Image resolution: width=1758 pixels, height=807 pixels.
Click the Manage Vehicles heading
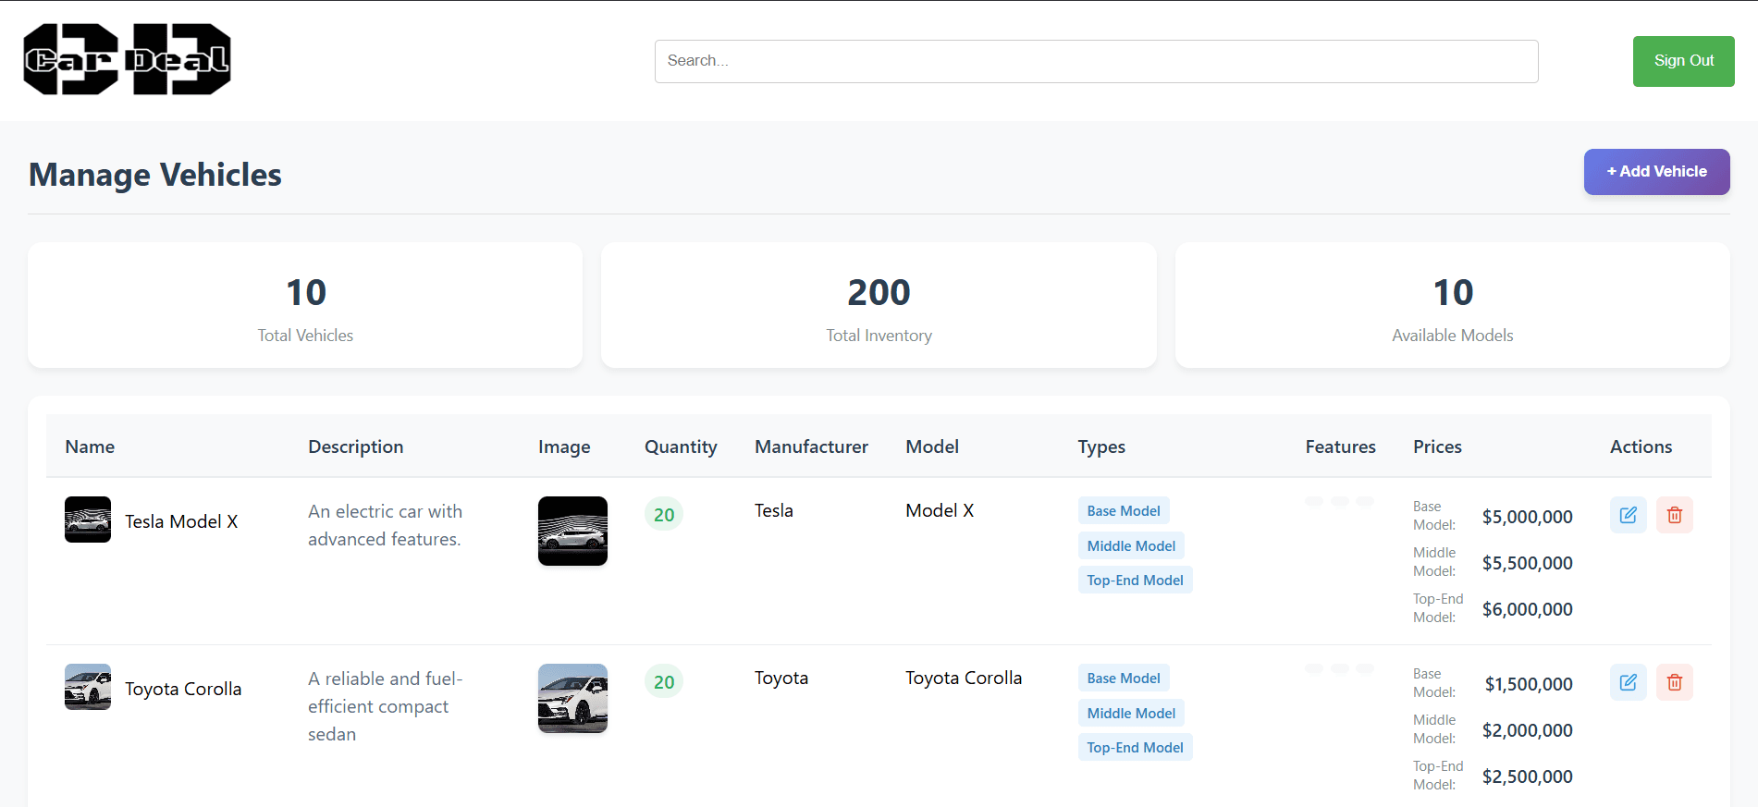tap(155, 175)
